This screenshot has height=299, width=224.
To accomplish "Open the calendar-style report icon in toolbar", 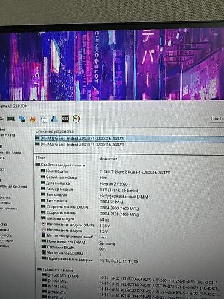I will 44,119.
